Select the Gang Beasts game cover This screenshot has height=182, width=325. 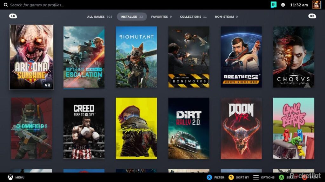294,128
